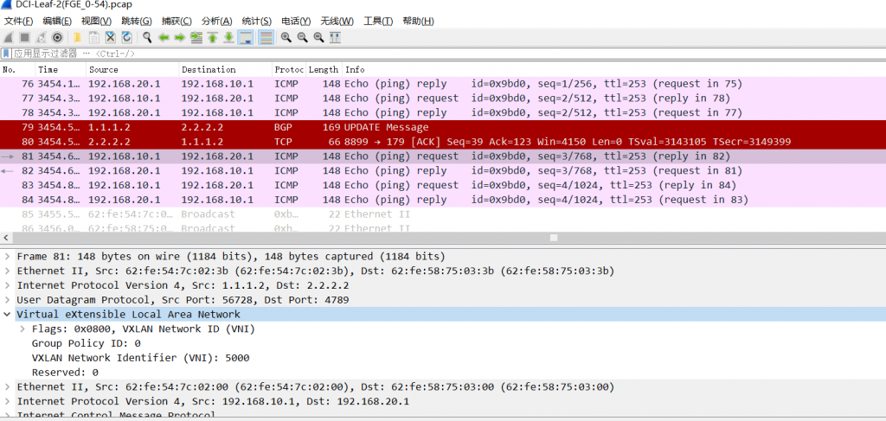The image size is (886, 421).
Task: Click the reload capture file icon
Action: click(127, 37)
